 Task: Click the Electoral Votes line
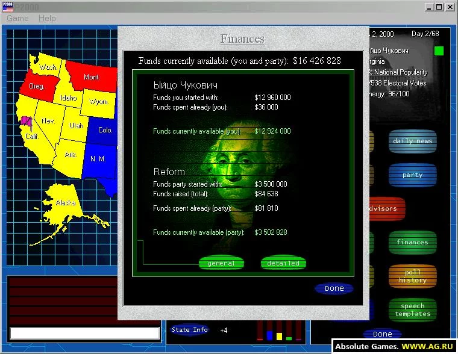click(398, 83)
